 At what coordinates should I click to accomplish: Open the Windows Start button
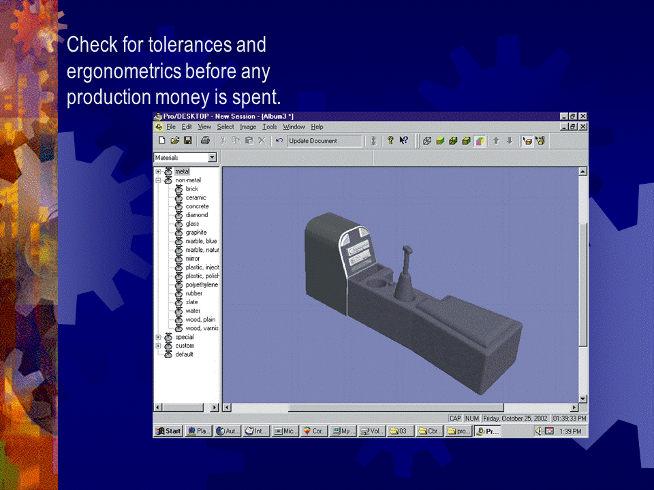(x=168, y=431)
